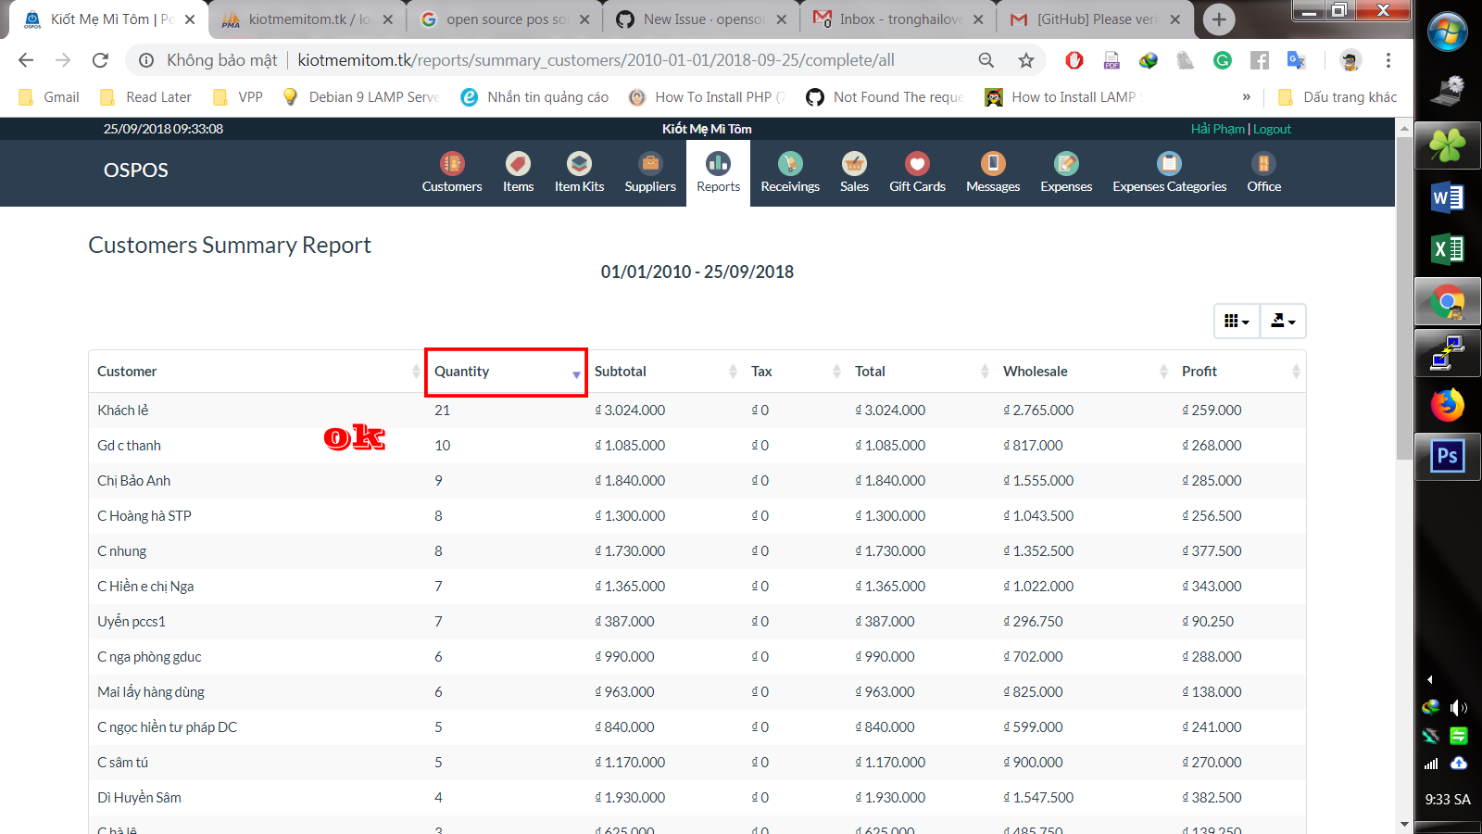This screenshot has width=1482, height=834.
Task: Click the URL address bar
Action: coord(596,60)
